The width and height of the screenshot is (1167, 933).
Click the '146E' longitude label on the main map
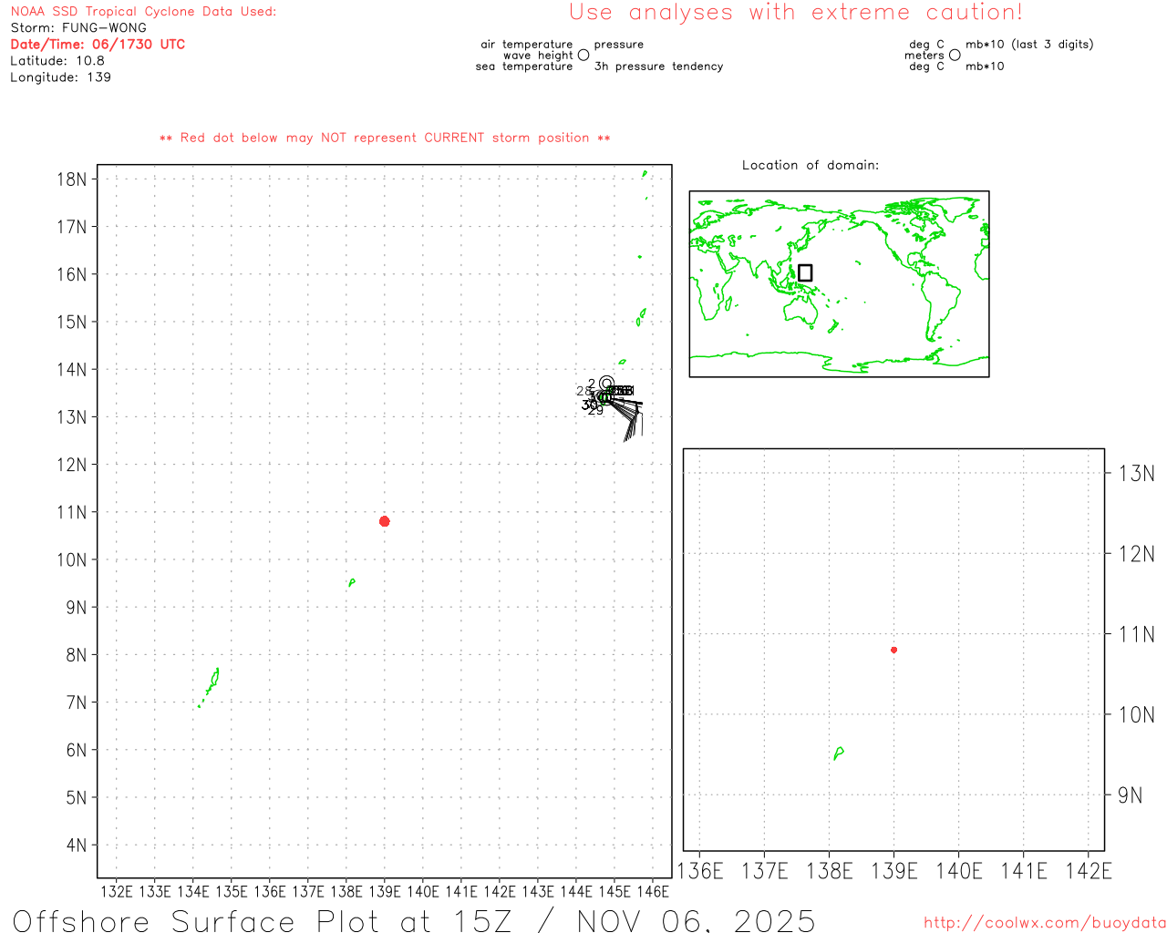tap(653, 892)
